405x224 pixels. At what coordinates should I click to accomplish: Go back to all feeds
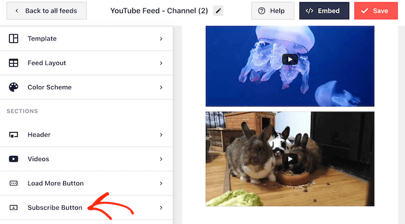click(46, 11)
